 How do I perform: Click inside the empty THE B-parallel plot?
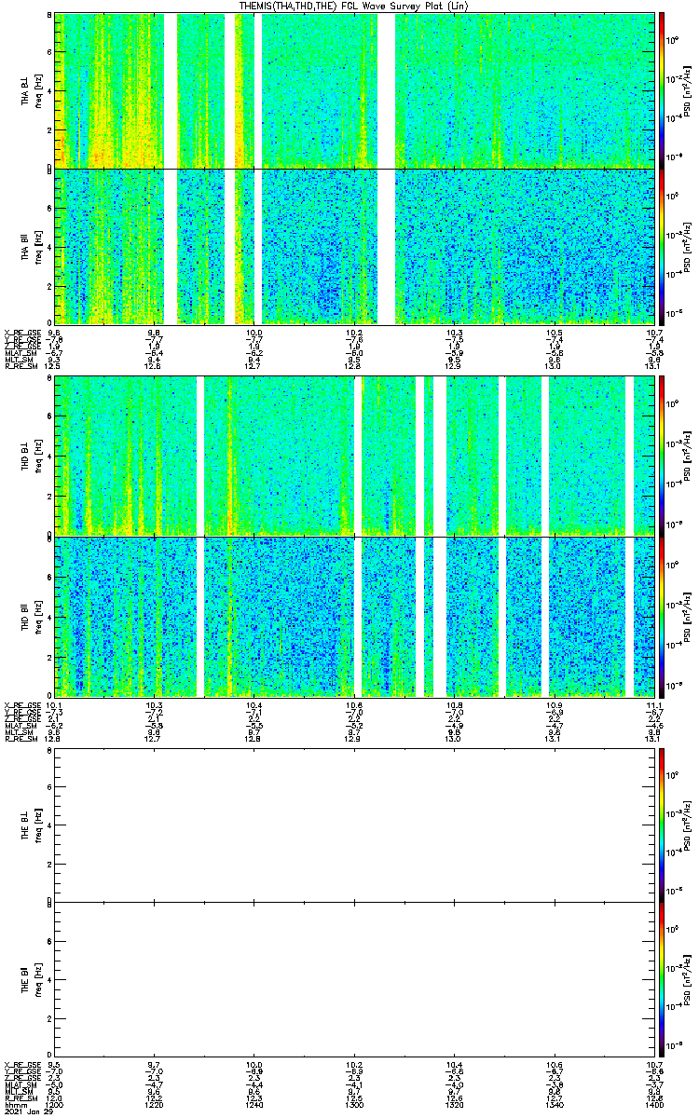[x=354, y=978]
